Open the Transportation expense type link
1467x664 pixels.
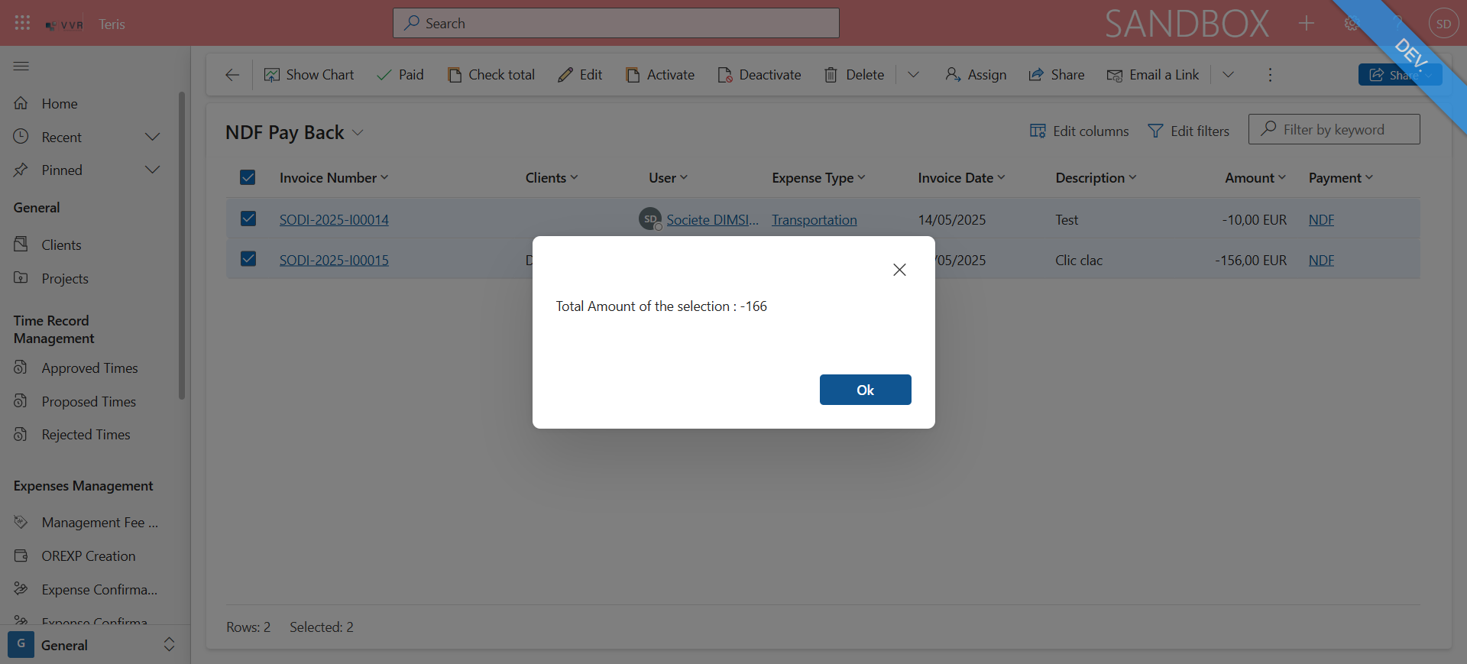point(814,220)
